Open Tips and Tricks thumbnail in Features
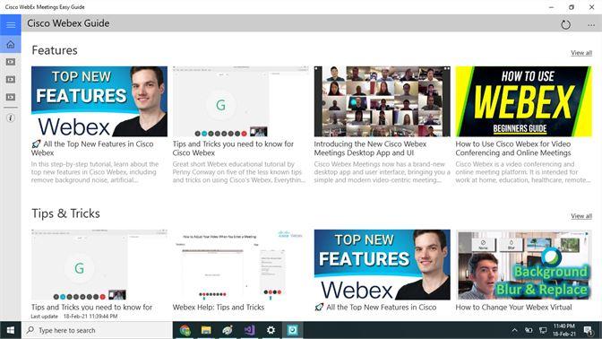 [240, 101]
